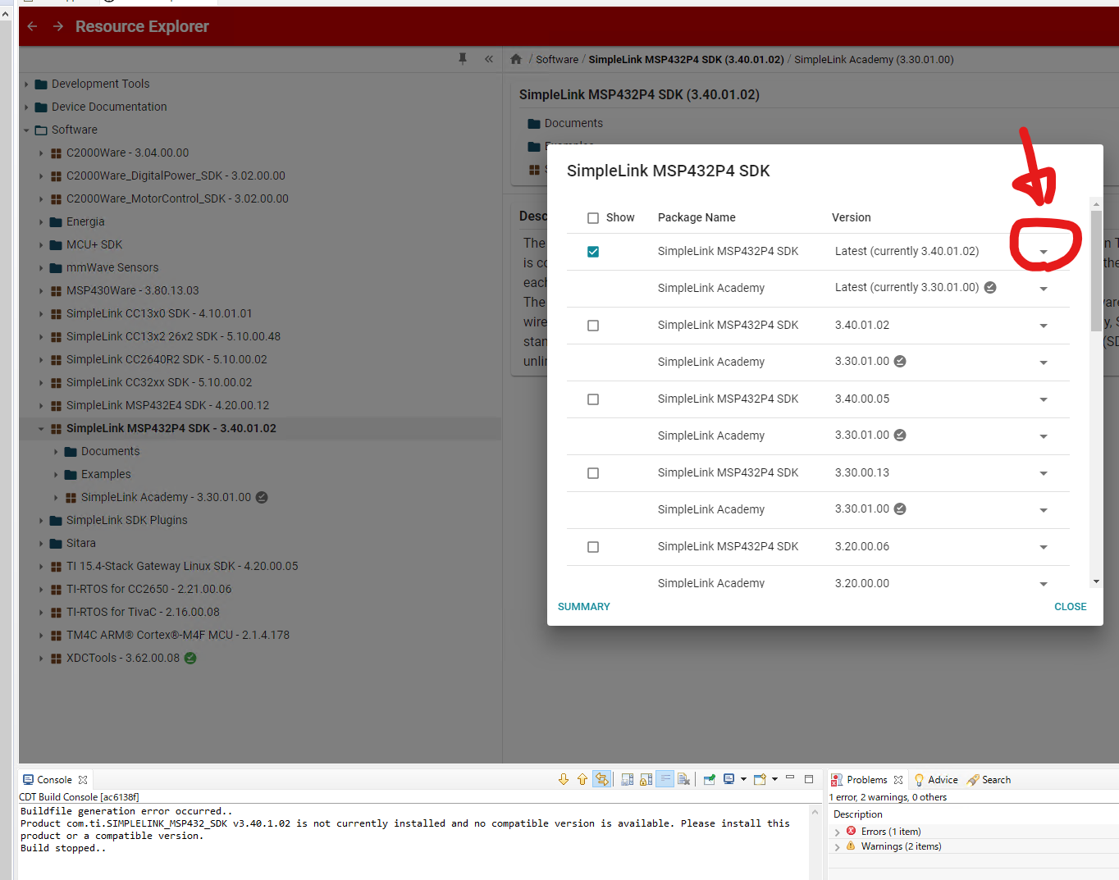Click CLOSE to dismiss SDK dialog
The height and width of the screenshot is (880, 1119).
pyautogui.click(x=1070, y=606)
